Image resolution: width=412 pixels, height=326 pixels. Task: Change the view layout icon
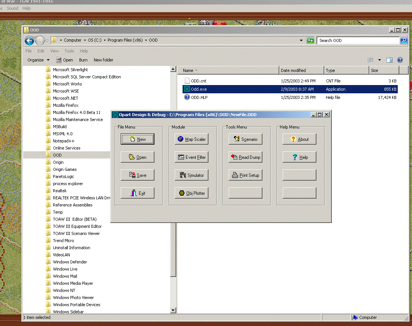(370, 60)
